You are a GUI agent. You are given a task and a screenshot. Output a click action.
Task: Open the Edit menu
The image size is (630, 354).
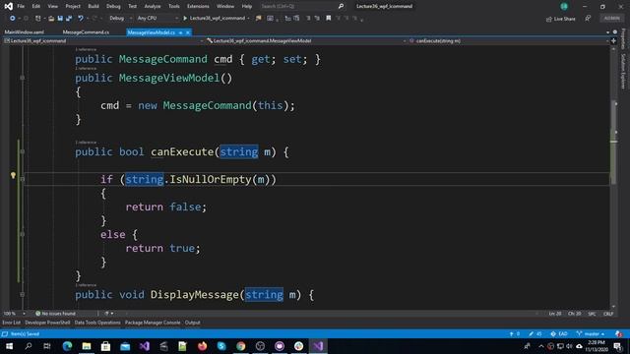[x=36, y=7]
